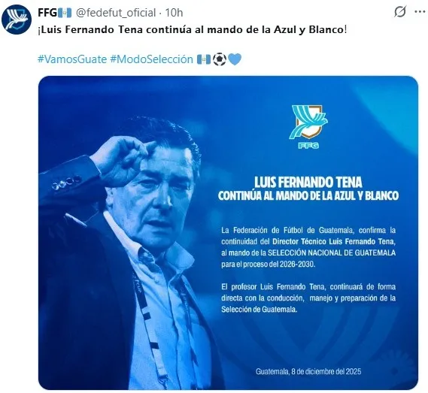The image size is (428, 393).
Task: Click the date line Guatemala, 8 de diciembre
Action: (308, 371)
